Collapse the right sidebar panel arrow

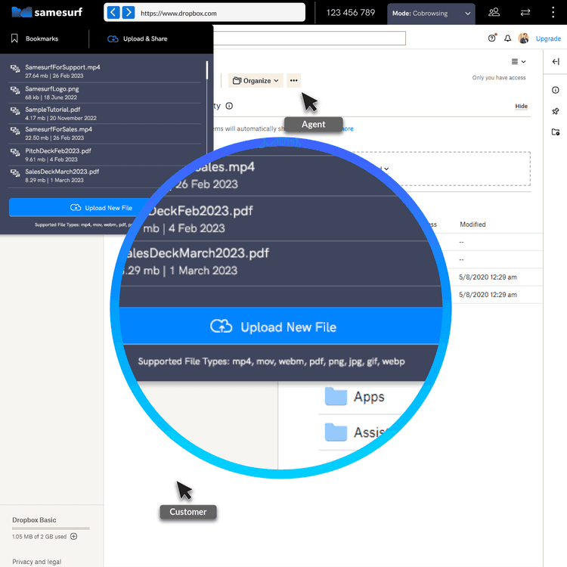pyautogui.click(x=556, y=61)
